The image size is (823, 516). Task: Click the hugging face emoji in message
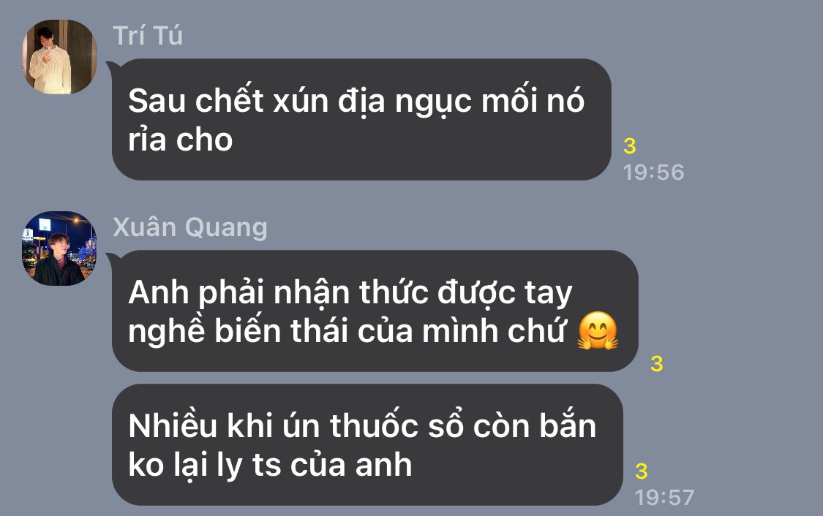coord(597,331)
